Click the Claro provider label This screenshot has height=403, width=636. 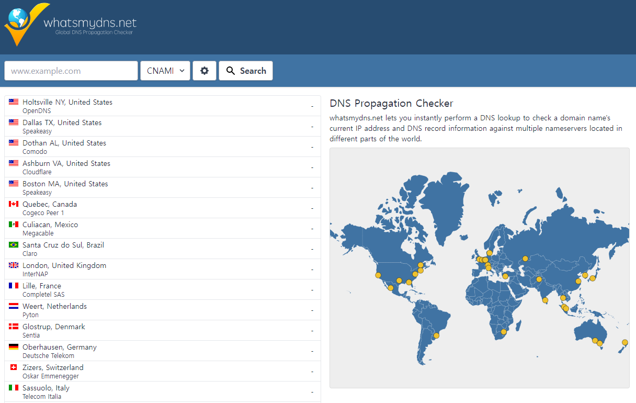click(30, 254)
